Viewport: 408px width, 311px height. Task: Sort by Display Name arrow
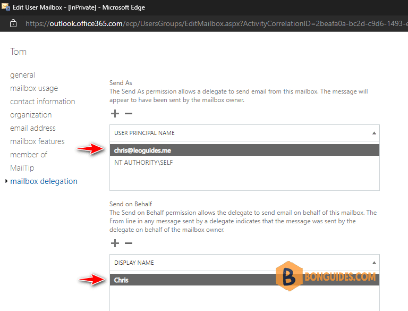(374, 263)
